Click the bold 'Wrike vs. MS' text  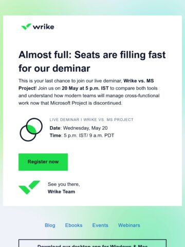[139, 81]
